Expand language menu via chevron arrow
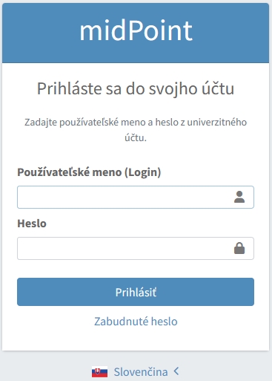Screen dimensions: 272x381 [x=176, y=371]
